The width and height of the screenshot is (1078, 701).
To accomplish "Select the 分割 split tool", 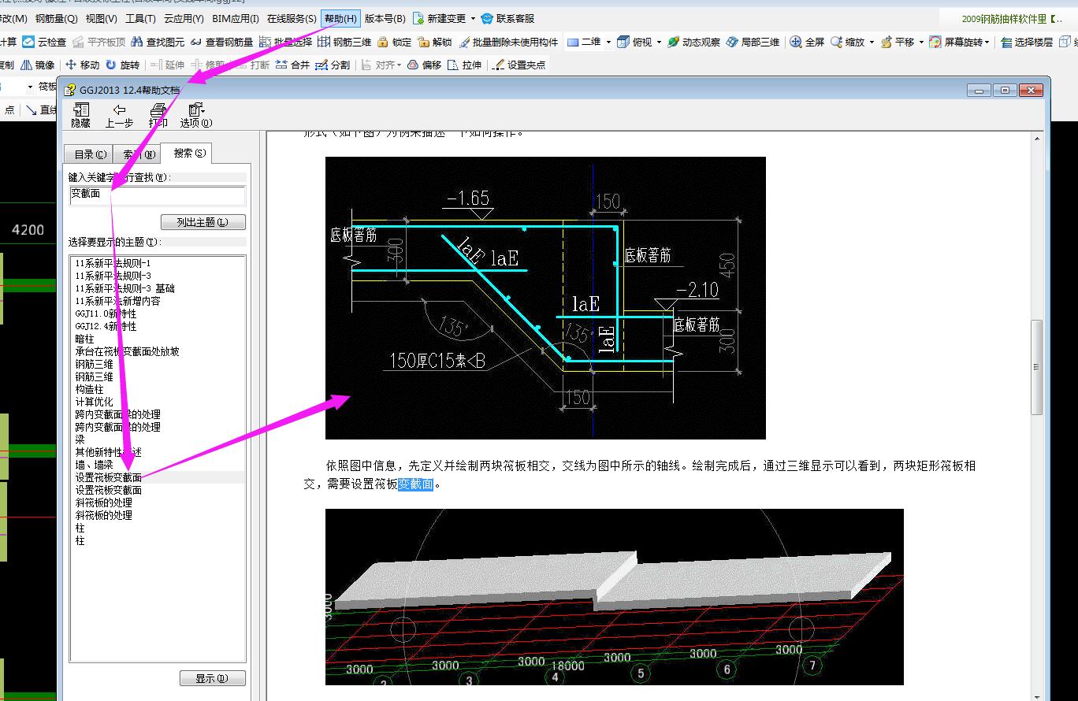I will click(x=333, y=65).
